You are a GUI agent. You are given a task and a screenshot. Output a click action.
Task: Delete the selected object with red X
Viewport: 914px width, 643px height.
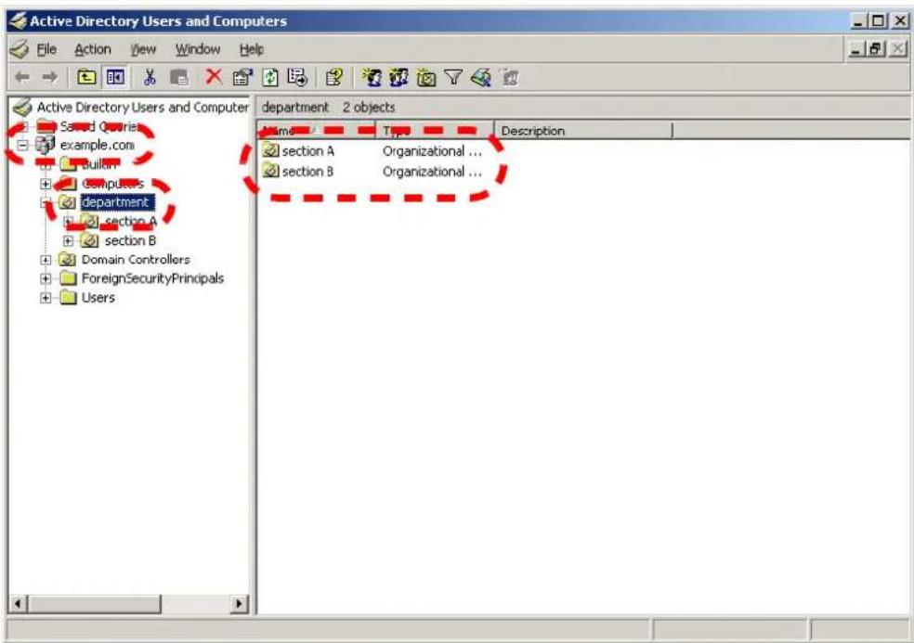click(214, 77)
